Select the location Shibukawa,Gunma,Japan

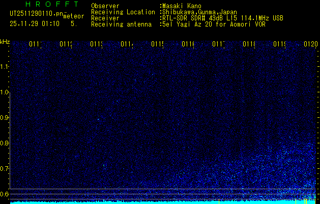click(x=199, y=12)
